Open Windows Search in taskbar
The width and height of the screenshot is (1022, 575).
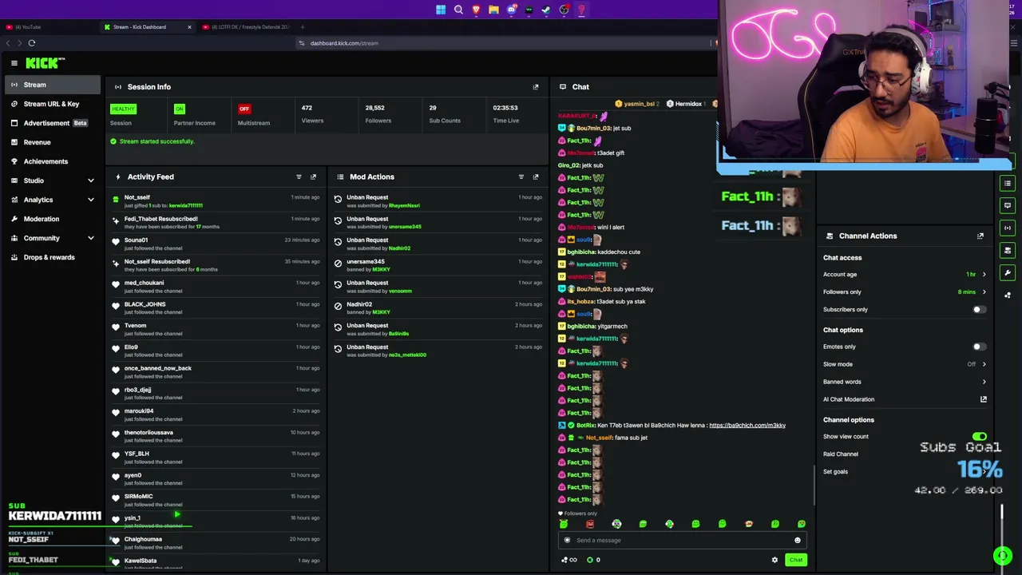[x=458, y=10]
